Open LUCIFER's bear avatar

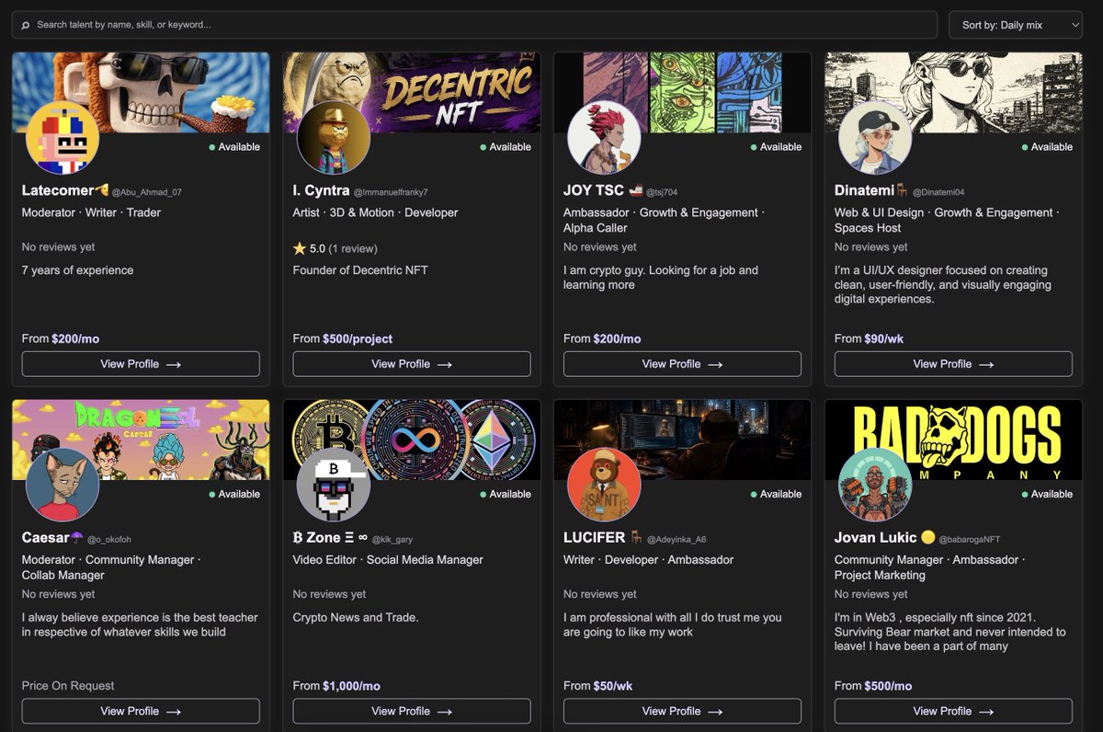(604, 485)
